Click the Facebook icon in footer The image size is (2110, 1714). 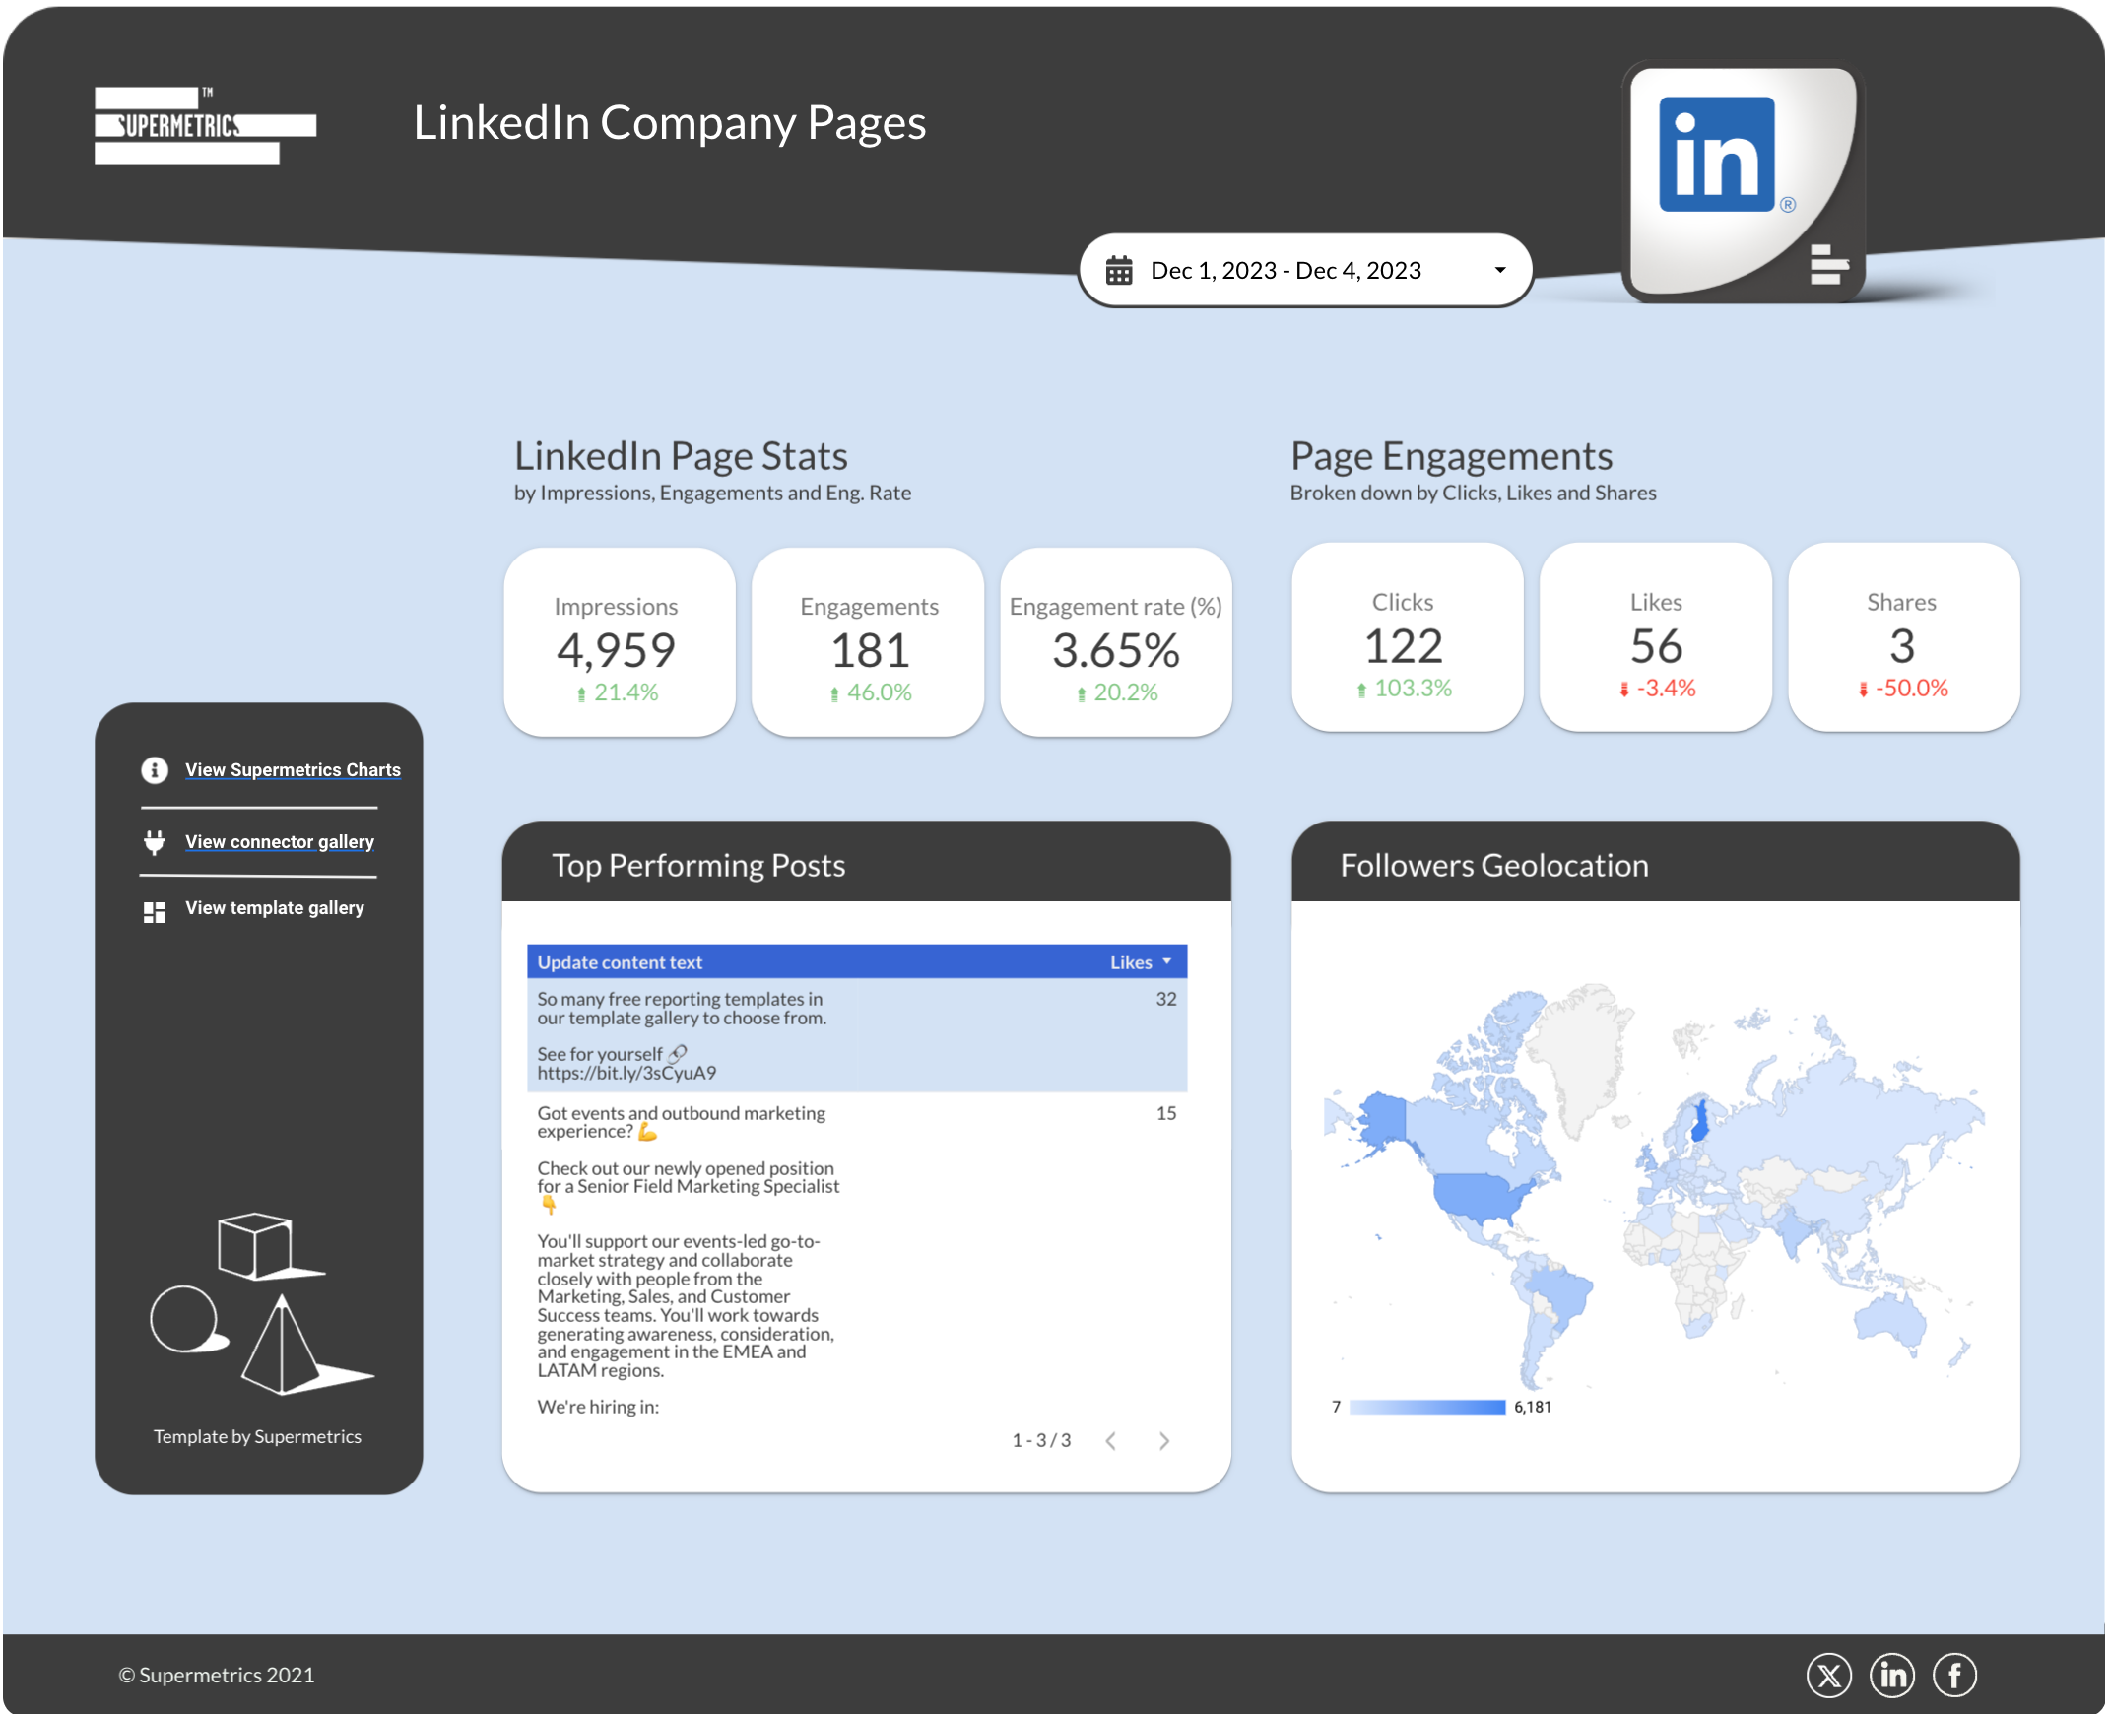pos(1954,1676)
